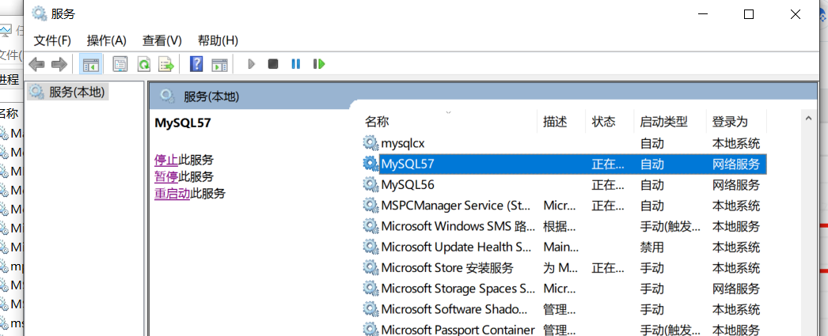Click gear icon beside Microsoft Software Shadow
This screenshot has height=336, width=828.
pyautogui.click(x=370, y=309)
